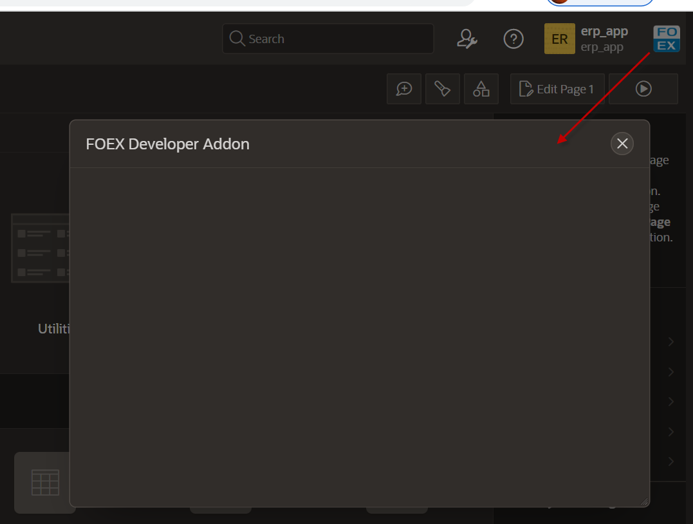Run the page with play button

pyautogui.click(x=643, y=89)
